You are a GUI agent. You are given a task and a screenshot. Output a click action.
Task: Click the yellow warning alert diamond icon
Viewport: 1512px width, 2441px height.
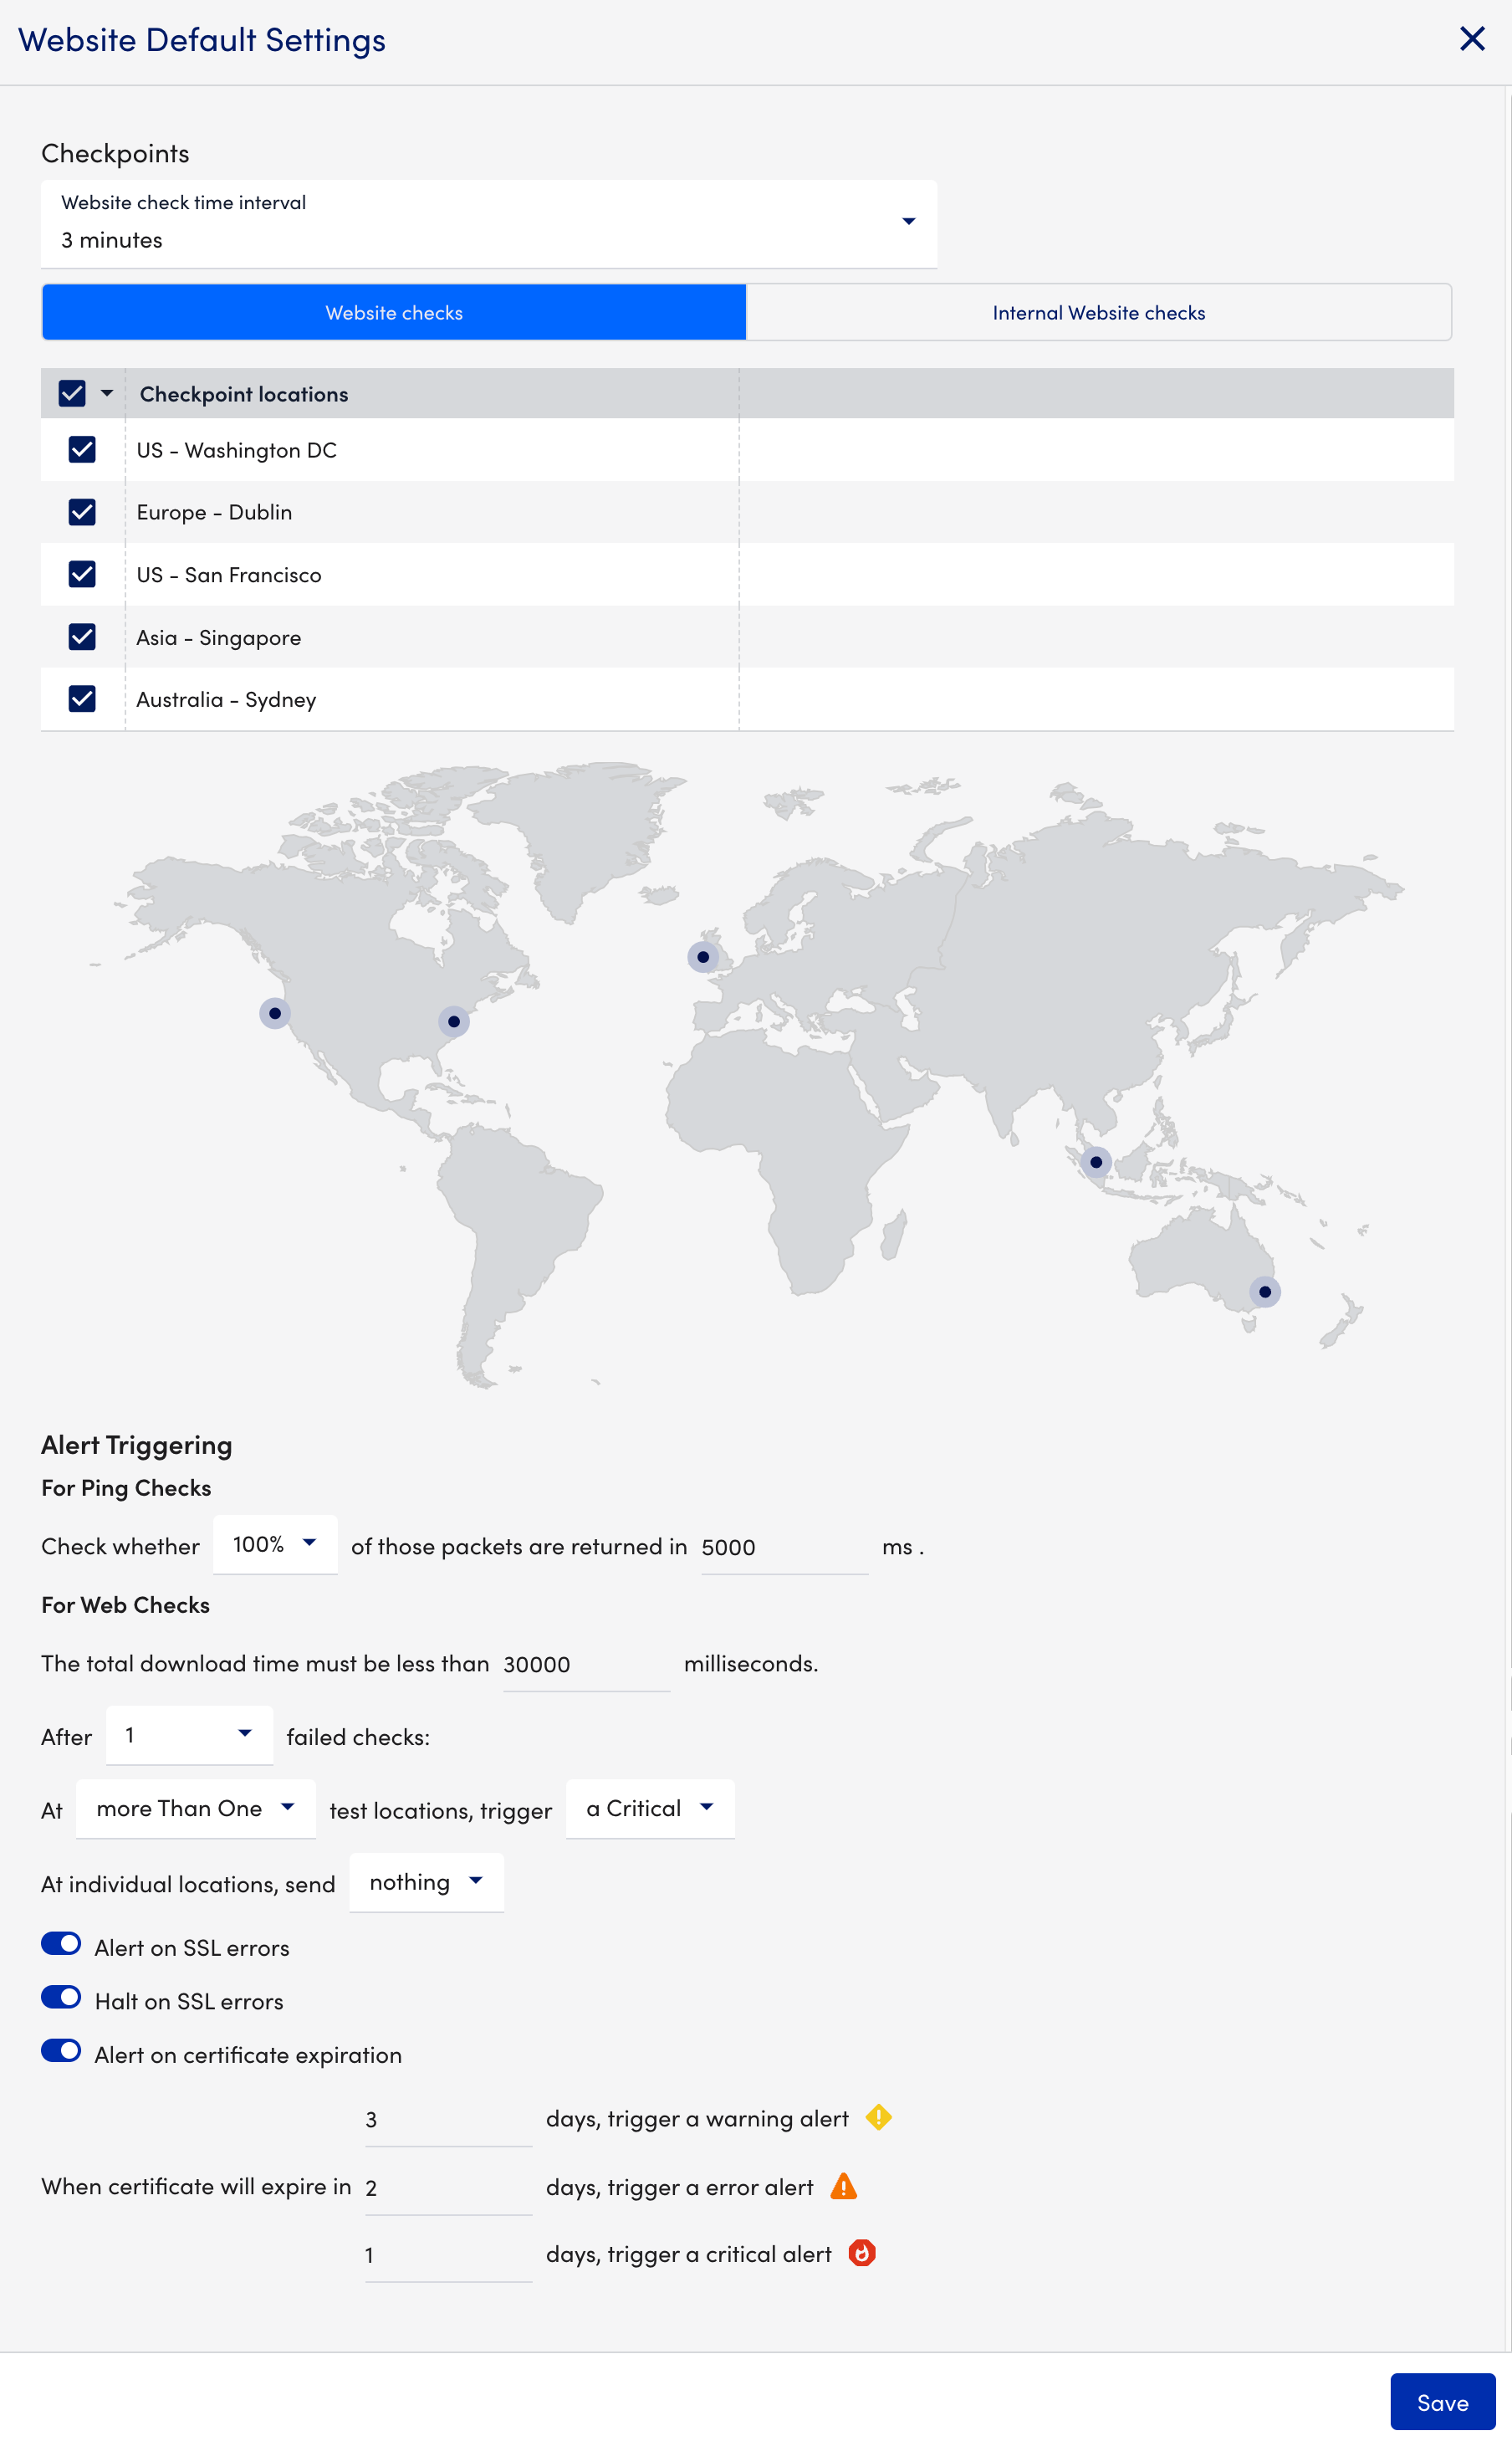click(x=878, y=2117)
